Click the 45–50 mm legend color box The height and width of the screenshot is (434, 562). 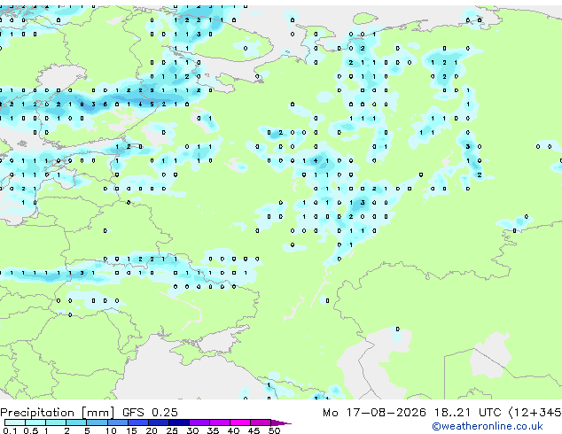pos(261,422)
